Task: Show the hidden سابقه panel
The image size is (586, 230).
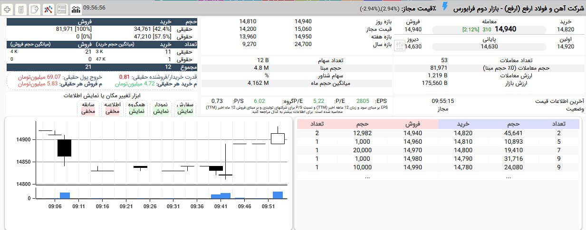Action: pyautogui.click(x=88, y=108)
